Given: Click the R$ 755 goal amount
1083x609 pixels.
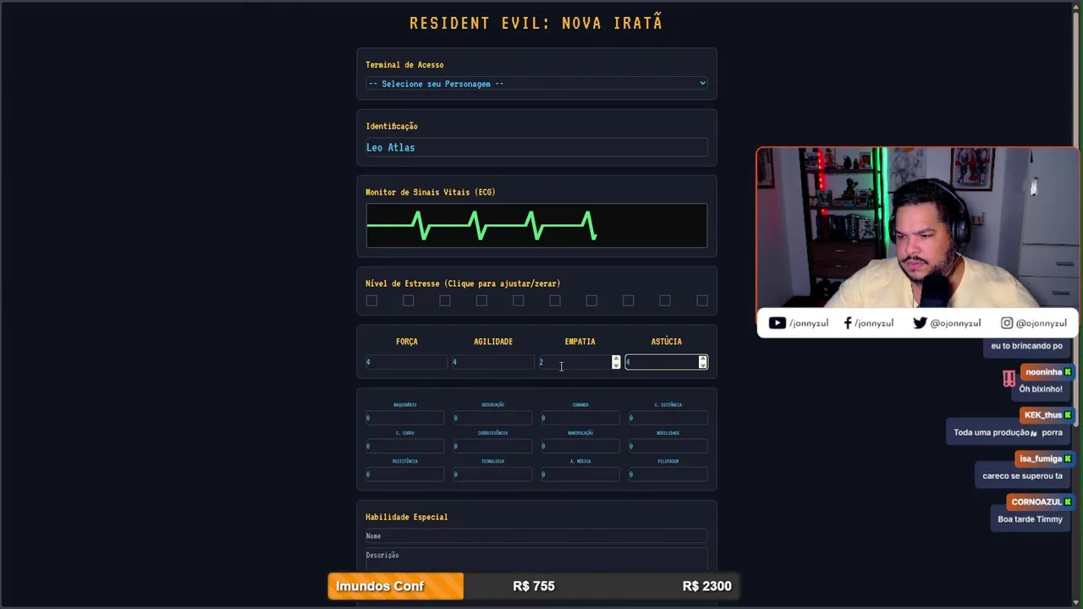Looking at the screenshot, I should click(534, 586).
